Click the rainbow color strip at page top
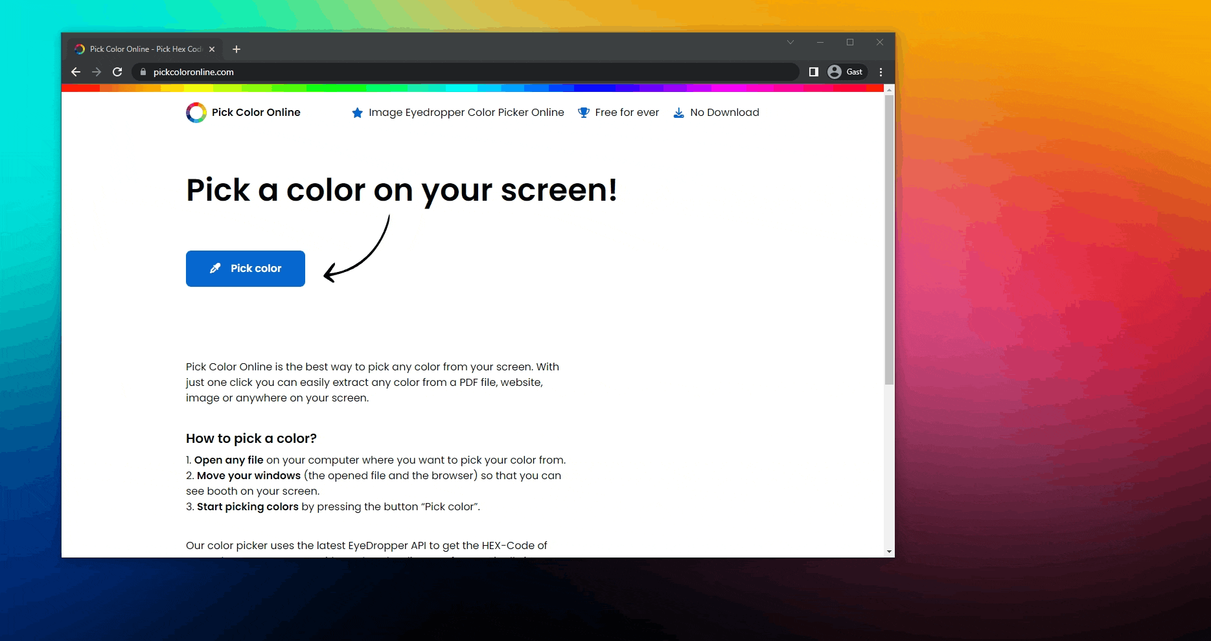This screenshot has width=1211, height=641. [x=473, y=88]
